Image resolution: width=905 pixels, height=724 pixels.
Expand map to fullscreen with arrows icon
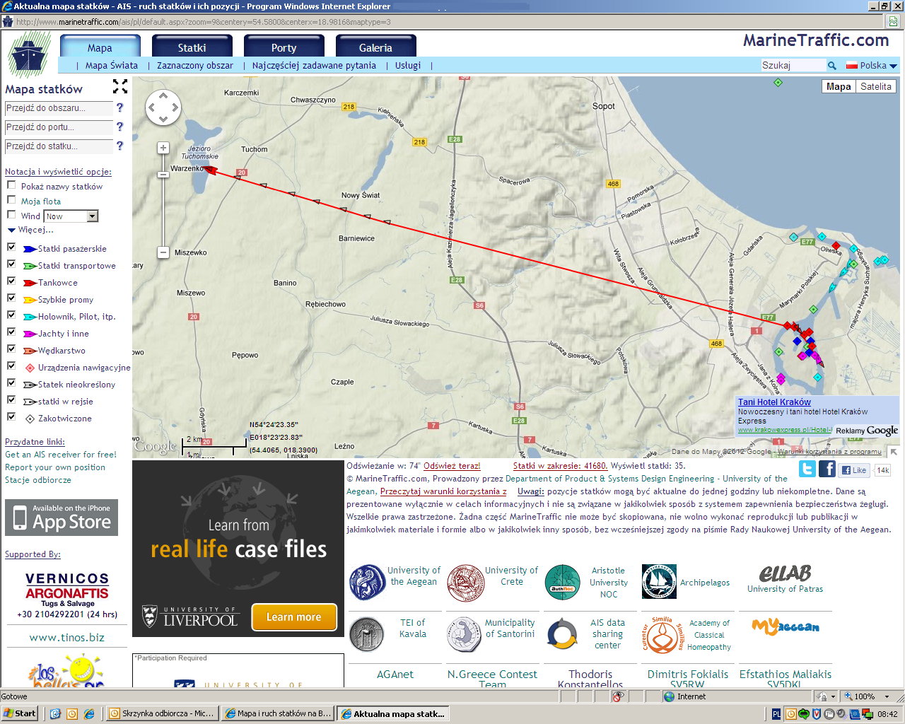(120, 86)
